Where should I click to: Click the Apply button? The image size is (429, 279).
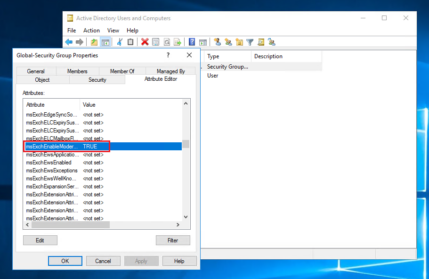[x=141, y=261]
